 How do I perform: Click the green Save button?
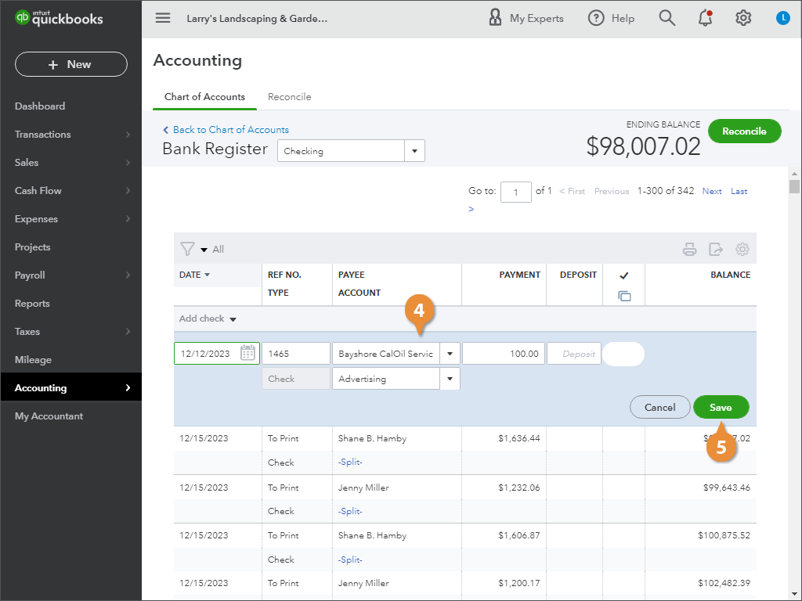tap(721, 407)
